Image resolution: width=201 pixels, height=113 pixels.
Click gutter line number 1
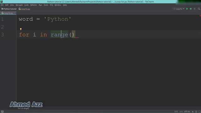click(x=3, y=19)
